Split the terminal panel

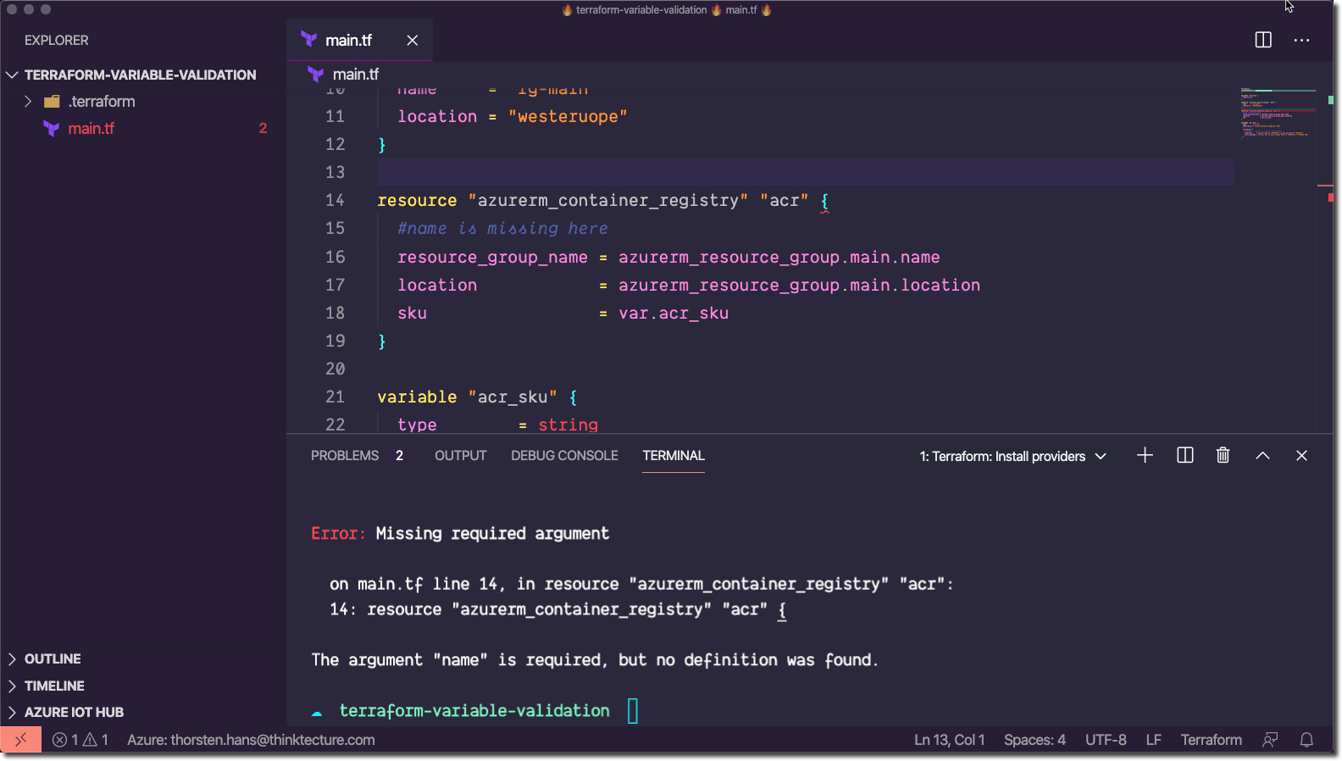(x=1184, y=456)
